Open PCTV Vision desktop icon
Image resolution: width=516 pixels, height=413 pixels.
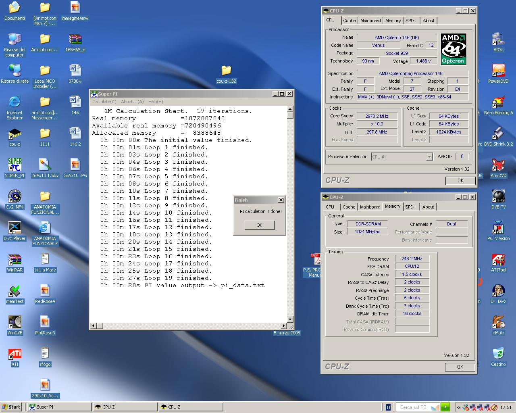point(498,232)
